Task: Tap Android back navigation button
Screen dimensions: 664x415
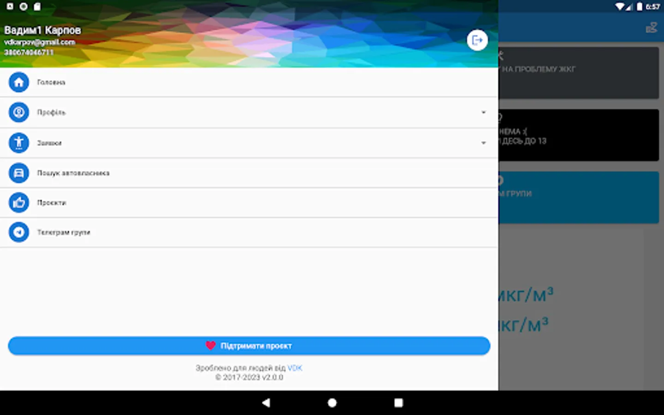Action: [x=266, y=403]
